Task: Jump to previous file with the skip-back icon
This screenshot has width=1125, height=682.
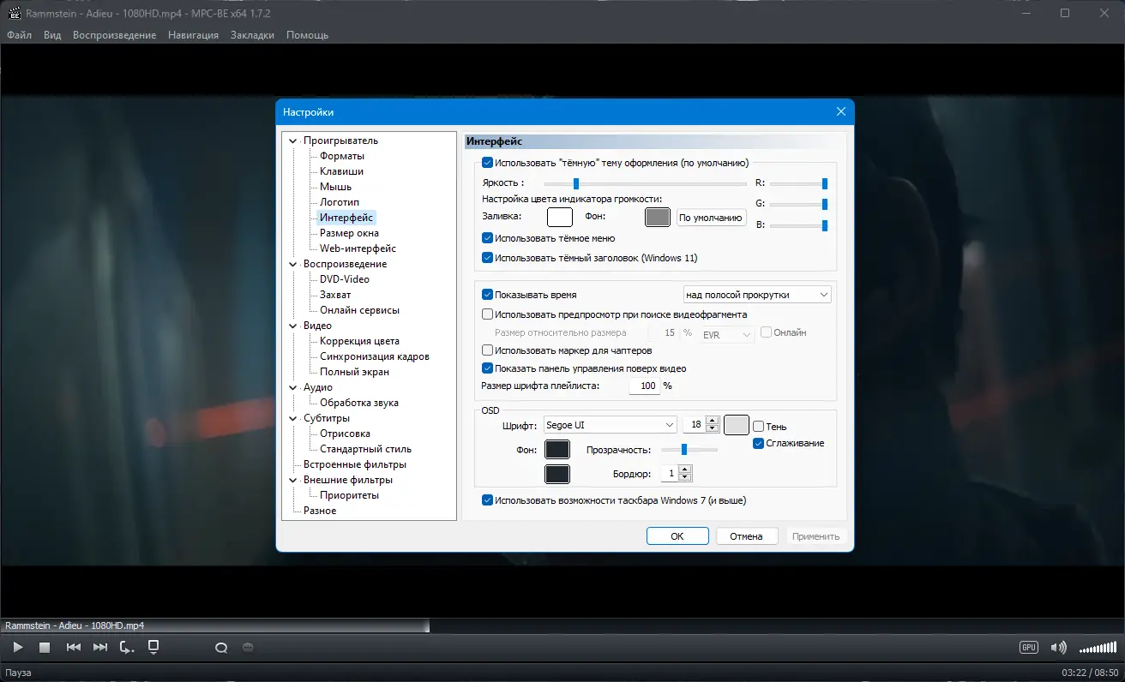Action: (x=74, y=648)
